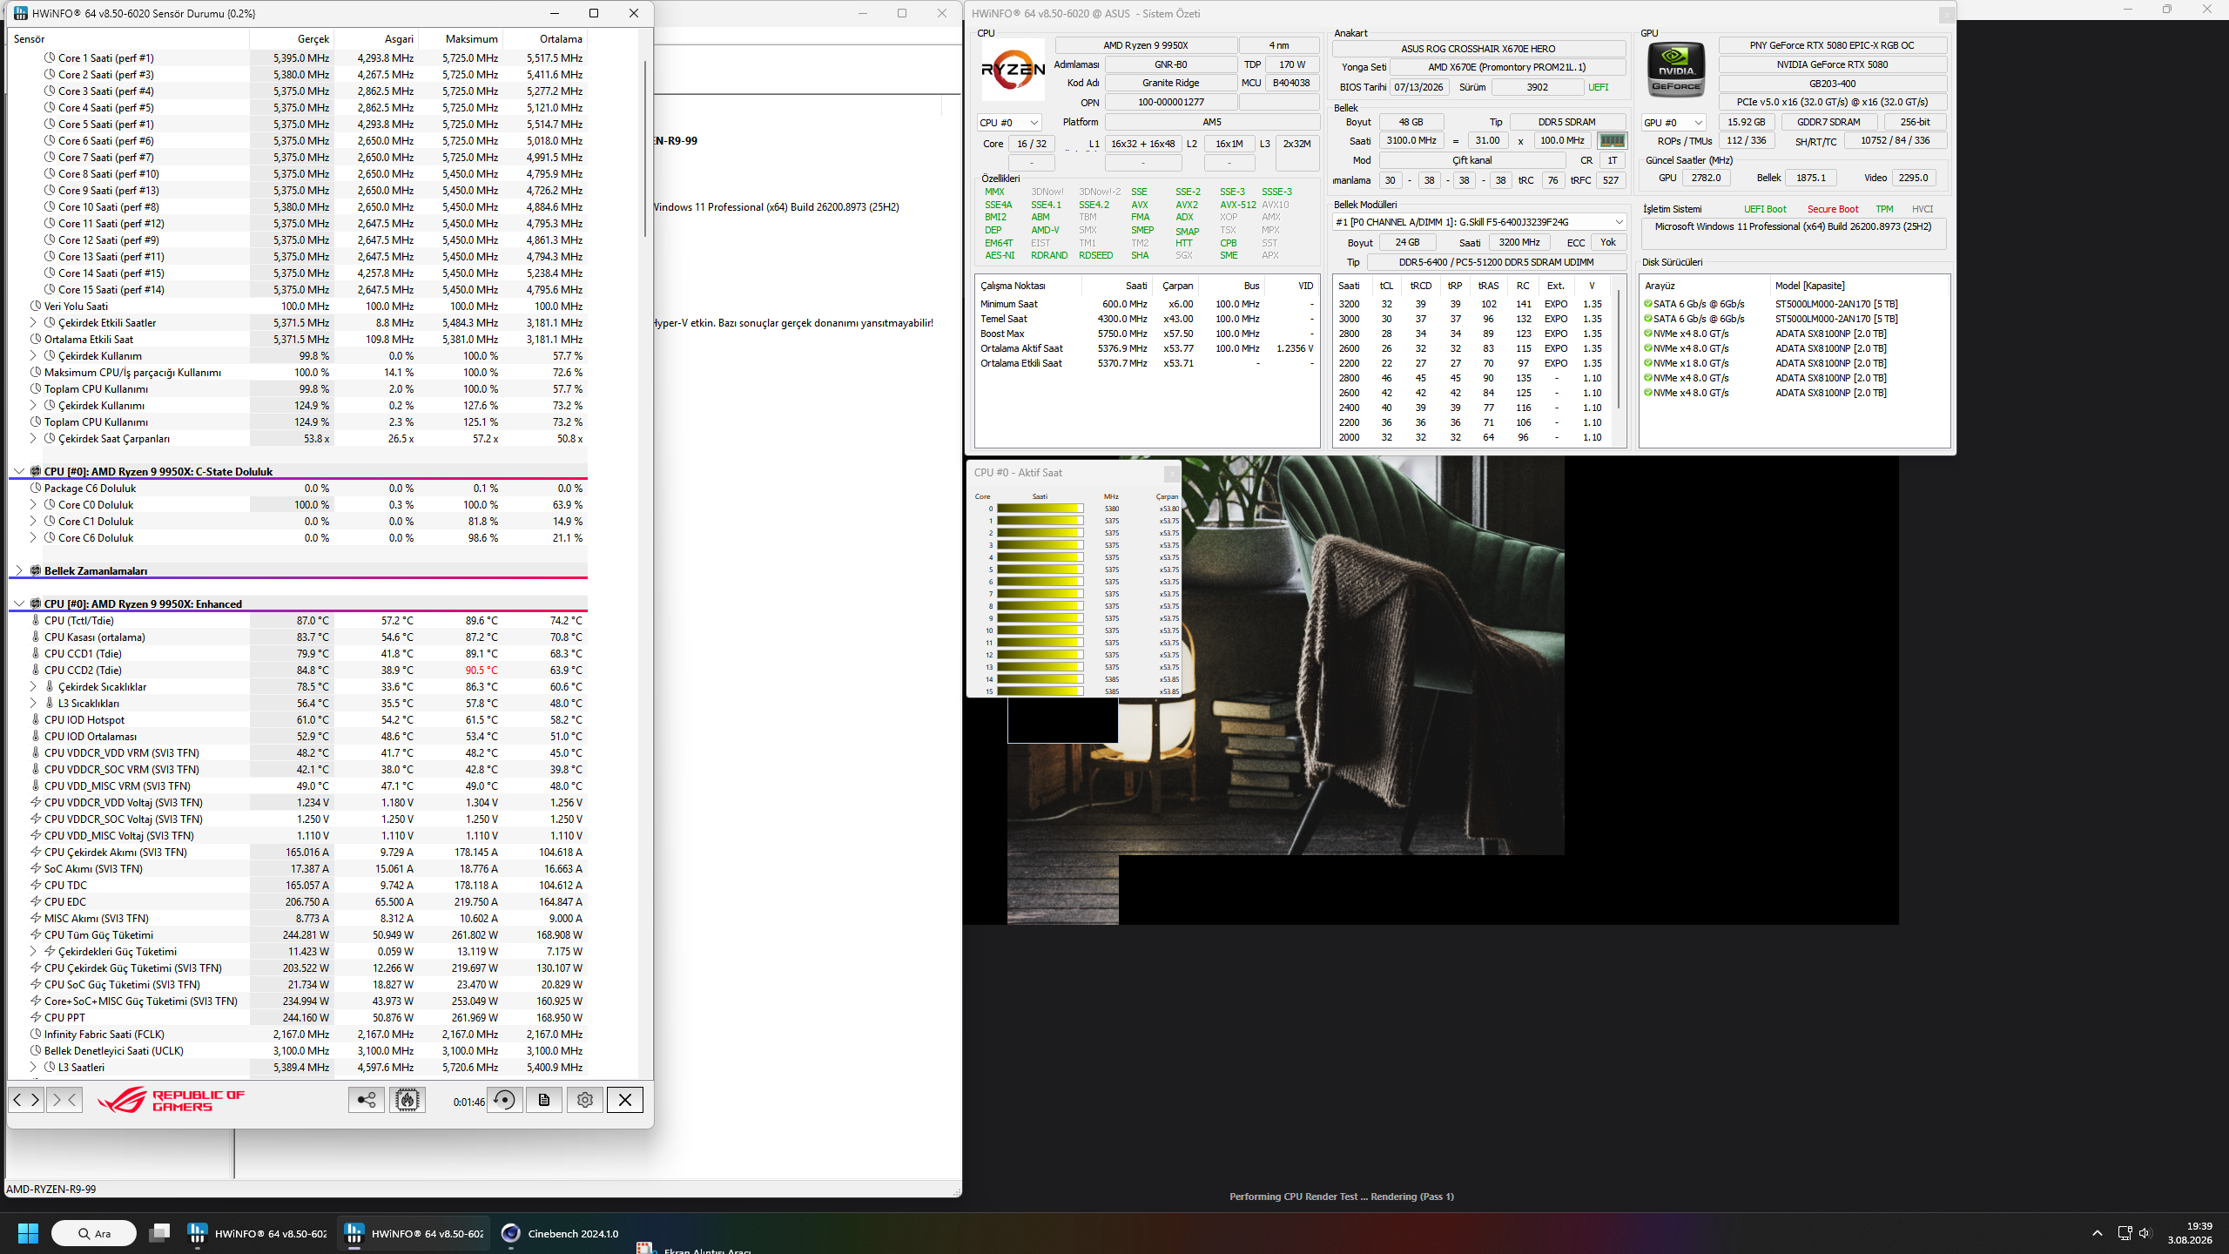Click the sensor list vertical scrollbar
This screenshot has width=2229, height=1254.
click(645, 148)
